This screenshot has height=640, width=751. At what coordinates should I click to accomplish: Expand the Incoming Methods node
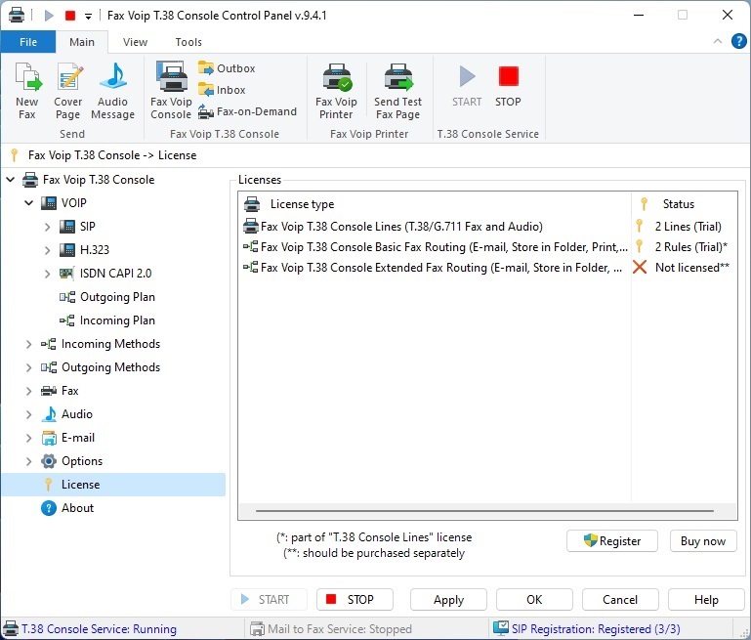pyautogui.click(x=28, y=344)
